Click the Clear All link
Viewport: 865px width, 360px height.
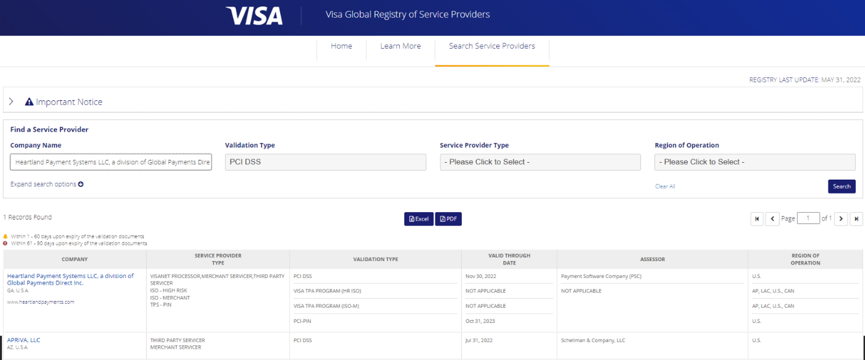pyautogui.click(x=665, y=186)
